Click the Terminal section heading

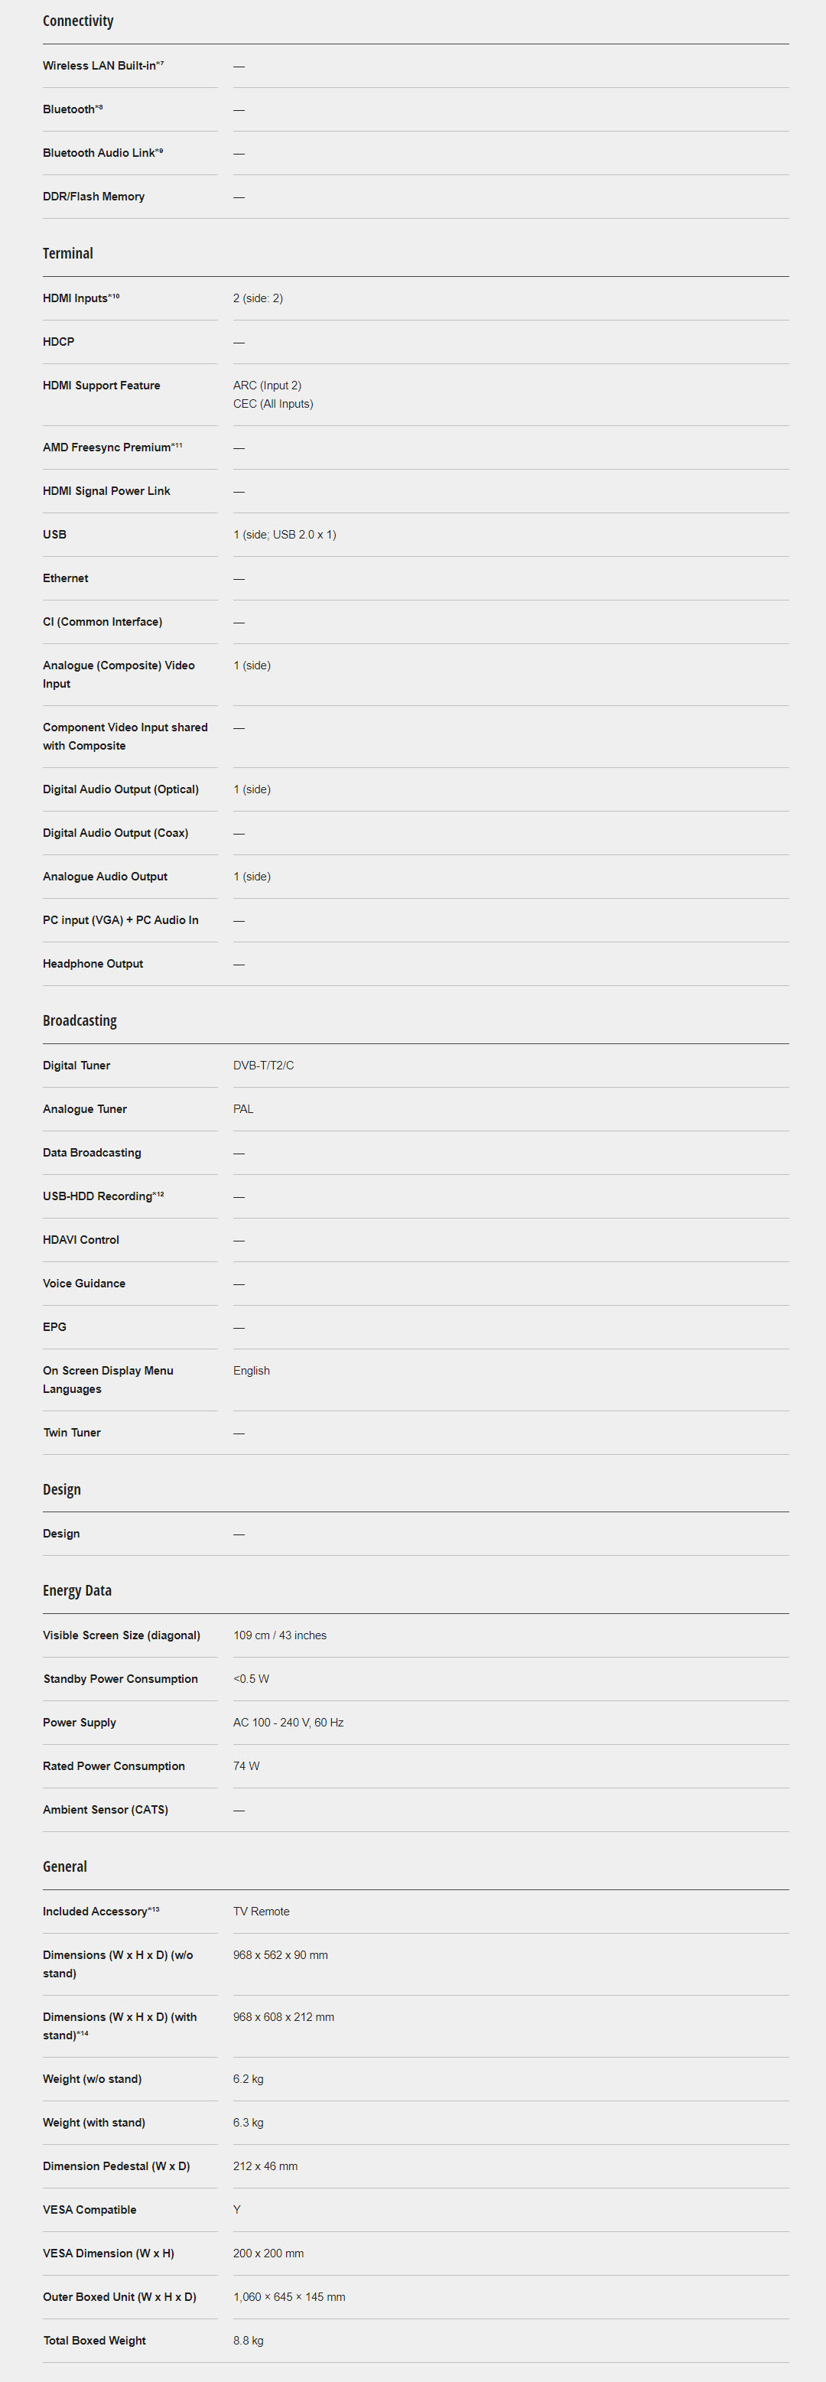pyautogui.click(x=67, y=253)
